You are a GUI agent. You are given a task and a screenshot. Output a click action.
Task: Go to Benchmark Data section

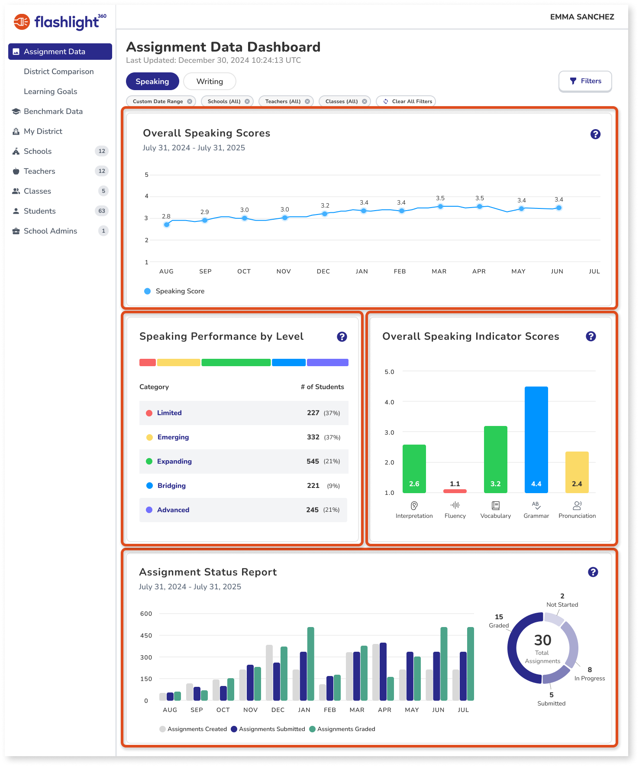point(53,111)
